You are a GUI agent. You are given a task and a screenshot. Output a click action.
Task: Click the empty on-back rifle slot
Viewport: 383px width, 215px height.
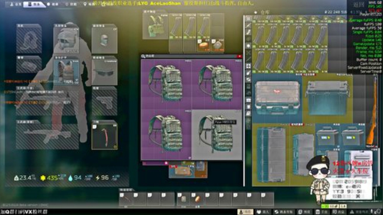coord(47,135)
